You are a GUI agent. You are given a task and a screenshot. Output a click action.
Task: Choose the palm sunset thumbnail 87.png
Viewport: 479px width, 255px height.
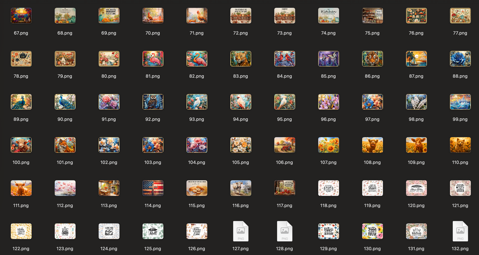416,59
